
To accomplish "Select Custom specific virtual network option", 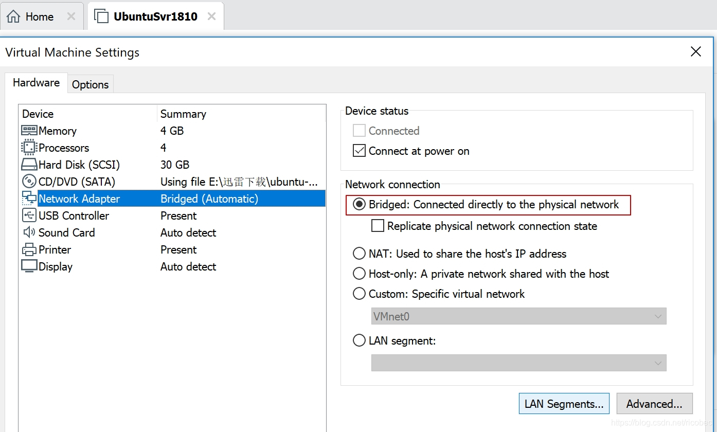I will (359, 294).
